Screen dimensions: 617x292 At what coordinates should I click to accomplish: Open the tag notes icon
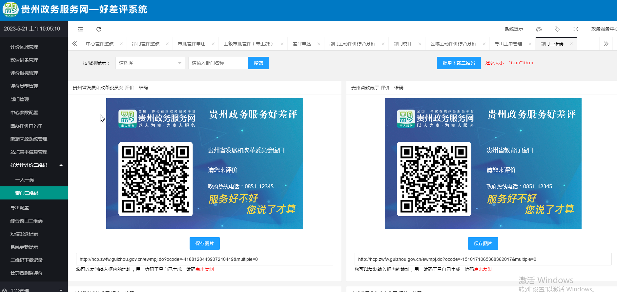tap(557, 29)
